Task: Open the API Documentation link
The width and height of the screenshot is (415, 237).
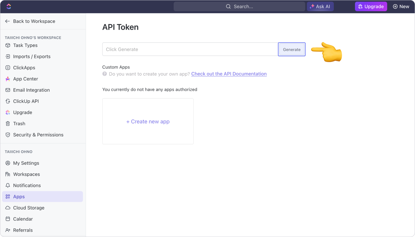Action: [x=229, y=74]
